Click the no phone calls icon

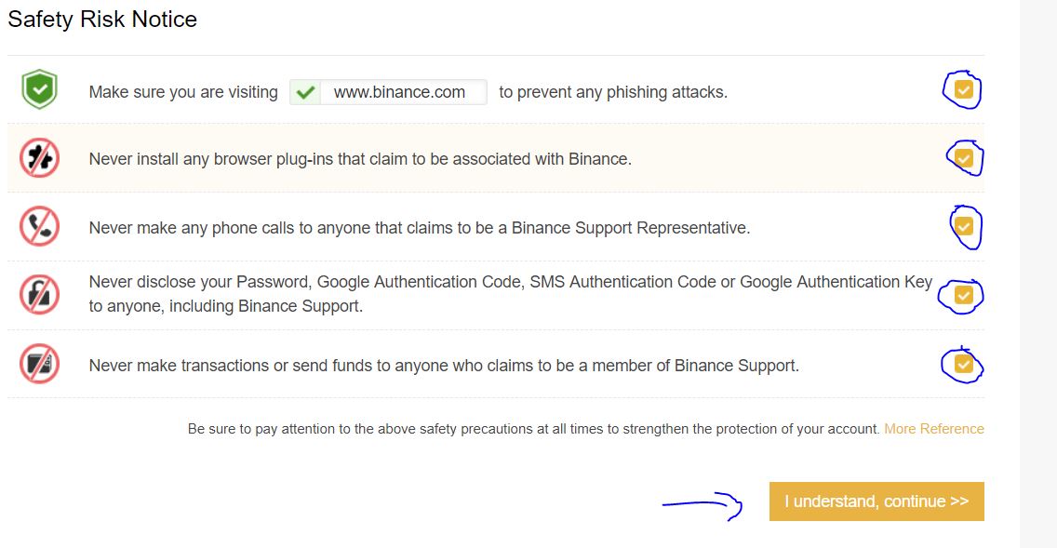(39, 226)
